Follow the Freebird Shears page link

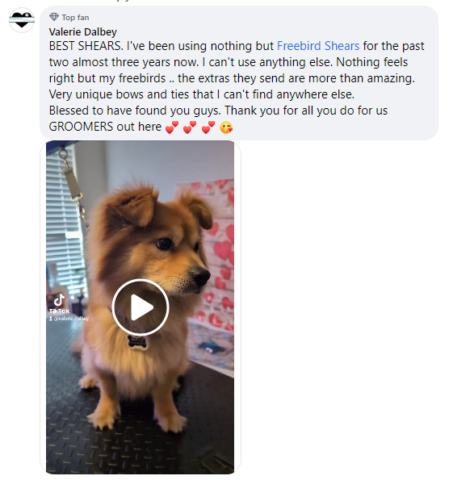[x=318, y=46]
